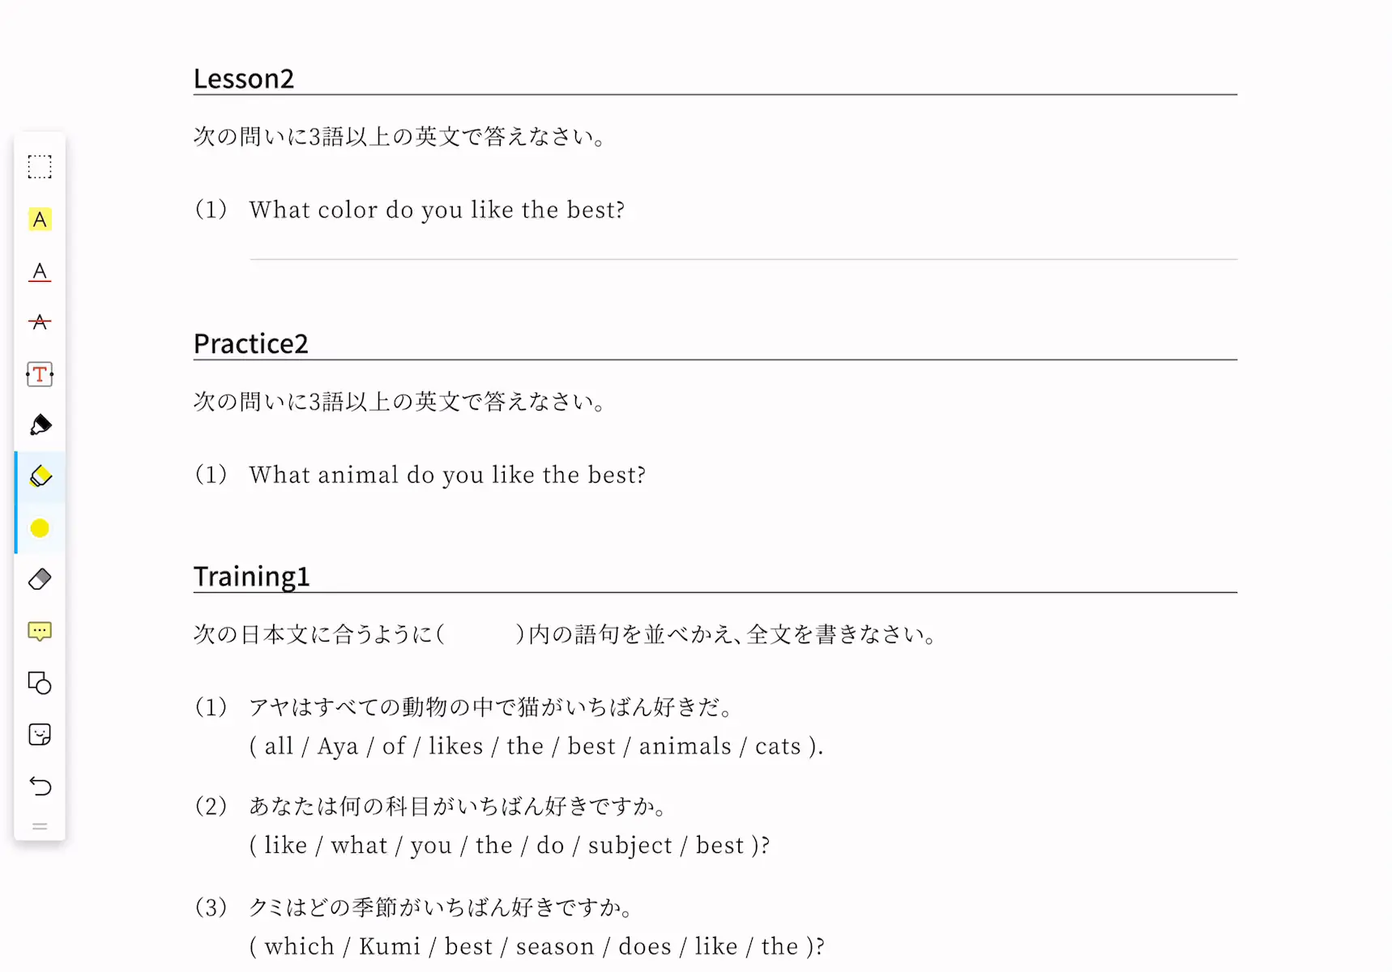This screenshot has height=972, width=1392.
Task: Choose the yellow text highlight tool
Action: [x=40, y=220]
